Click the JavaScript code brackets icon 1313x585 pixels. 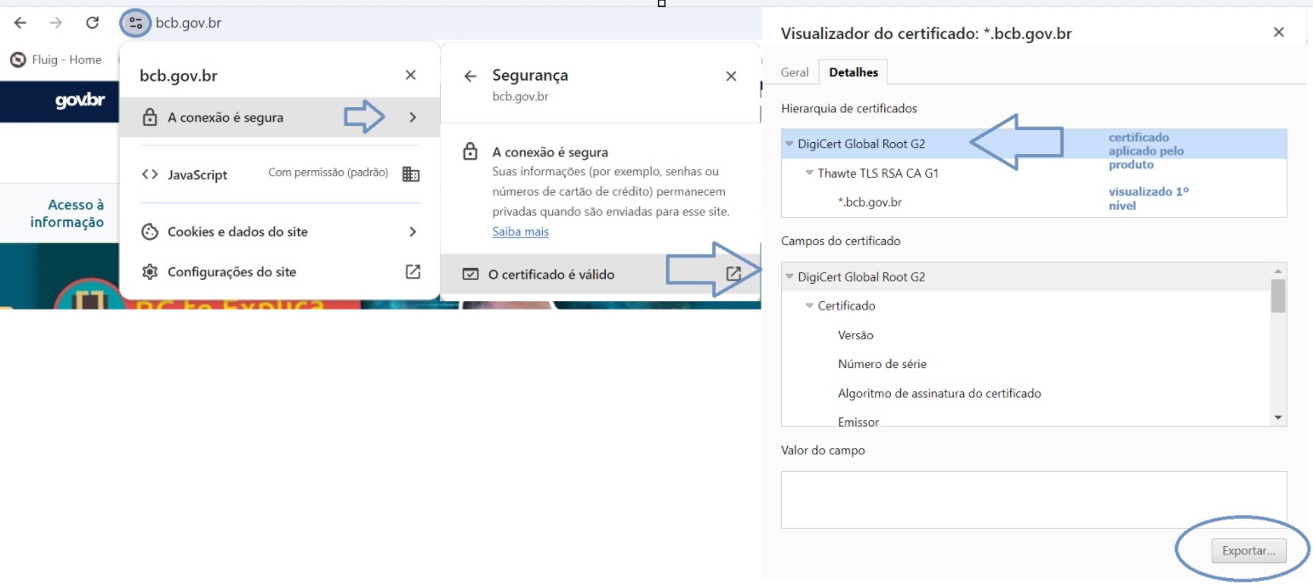(150, 174)
